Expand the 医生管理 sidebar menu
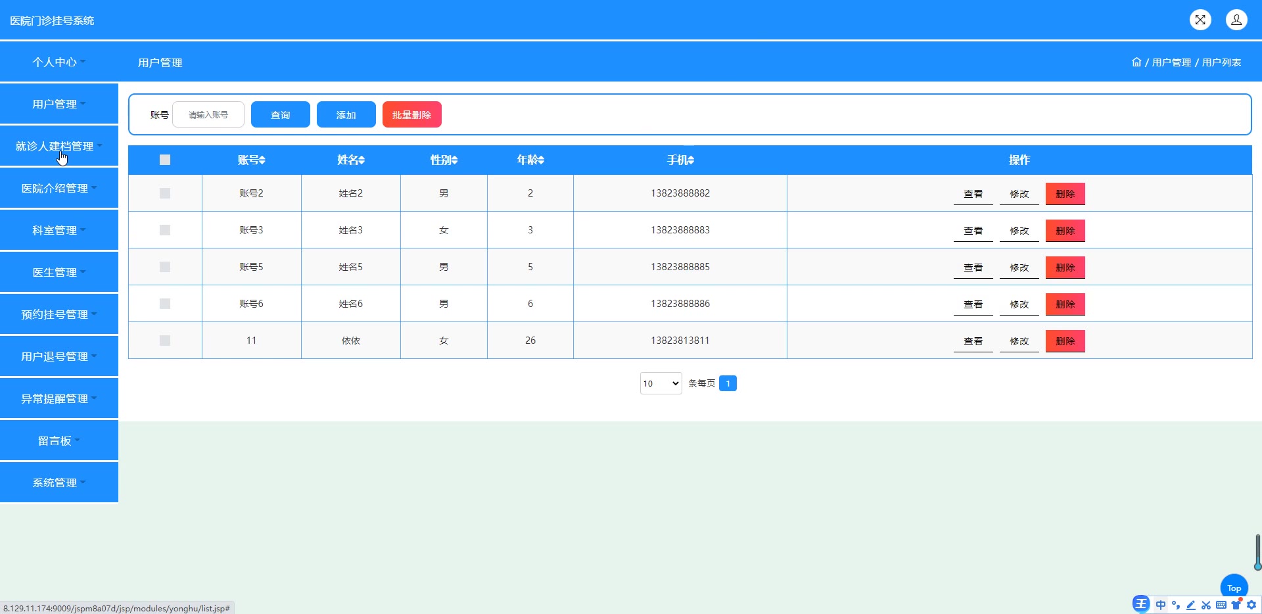Image resolution: width=1262 pixels, height=614 pixels. click(x=59, y=272)
